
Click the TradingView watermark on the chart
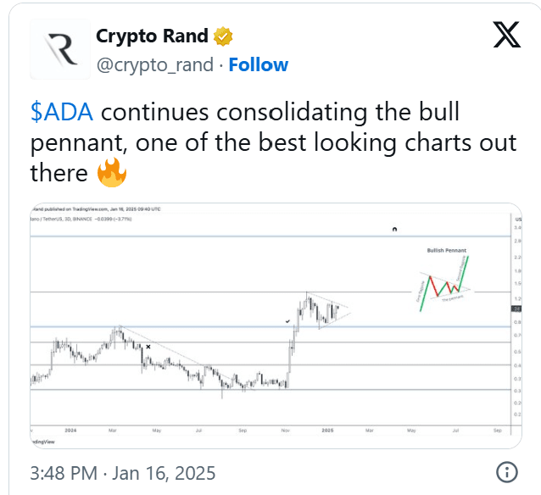click(39, 442)
